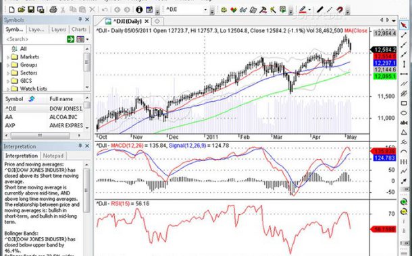The height and width of the screenshot is (256, 412).
Task: Toggle pin on the Symbols panel
Action: [80, 20]
